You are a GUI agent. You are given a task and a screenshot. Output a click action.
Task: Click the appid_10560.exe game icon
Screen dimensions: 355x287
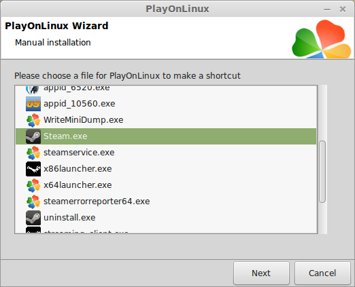tap(33, 104)
